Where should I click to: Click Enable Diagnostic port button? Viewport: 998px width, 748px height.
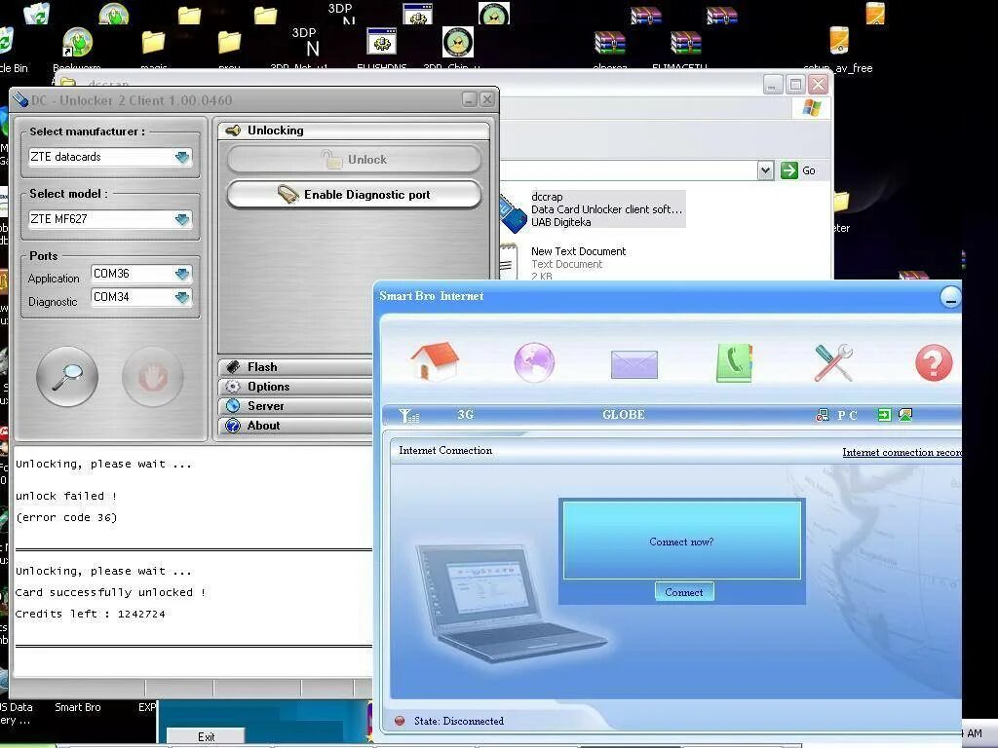click(354, 195)
